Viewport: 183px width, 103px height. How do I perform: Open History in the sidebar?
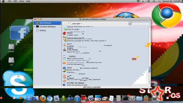[47, 31]
